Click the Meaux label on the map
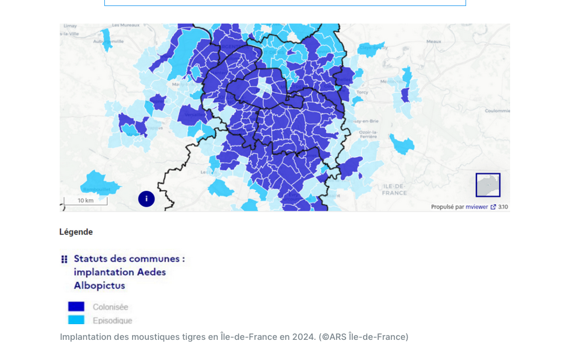 [434, 42]
